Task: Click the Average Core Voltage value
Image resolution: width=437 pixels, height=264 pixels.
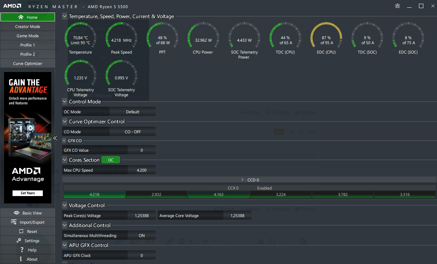Action: (237, 216)
